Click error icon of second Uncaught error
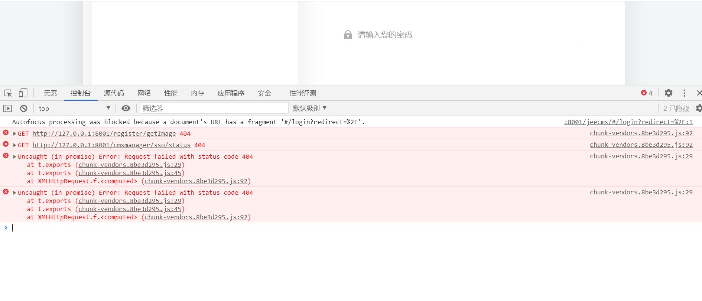Screen dimensions: 702x301 [6, 192]
